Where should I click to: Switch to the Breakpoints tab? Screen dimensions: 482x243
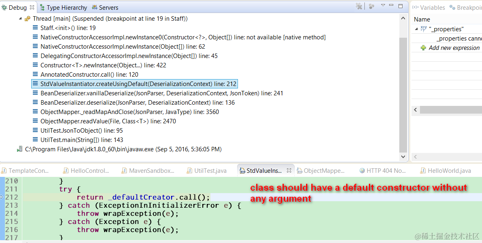[466, 7]
